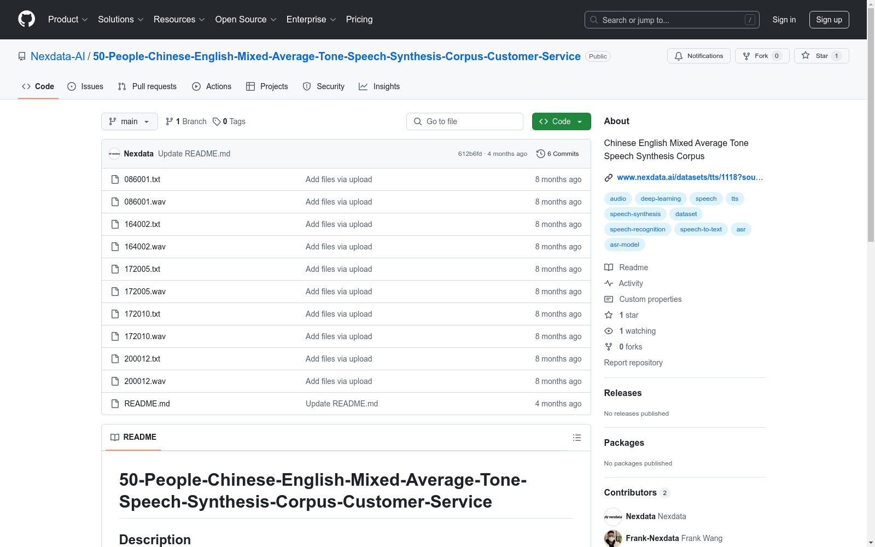
Task: Click the Frank-Nexdata contributor avatar
Action: (613, 538)
